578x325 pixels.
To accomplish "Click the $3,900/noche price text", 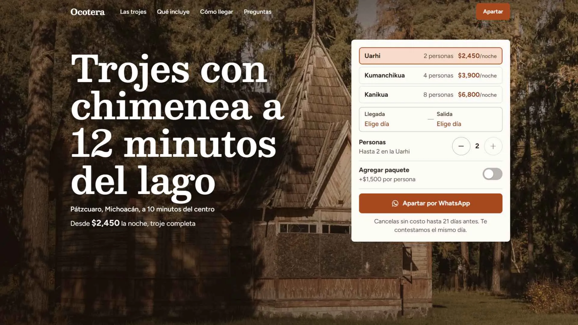I will tap(477, 75).
